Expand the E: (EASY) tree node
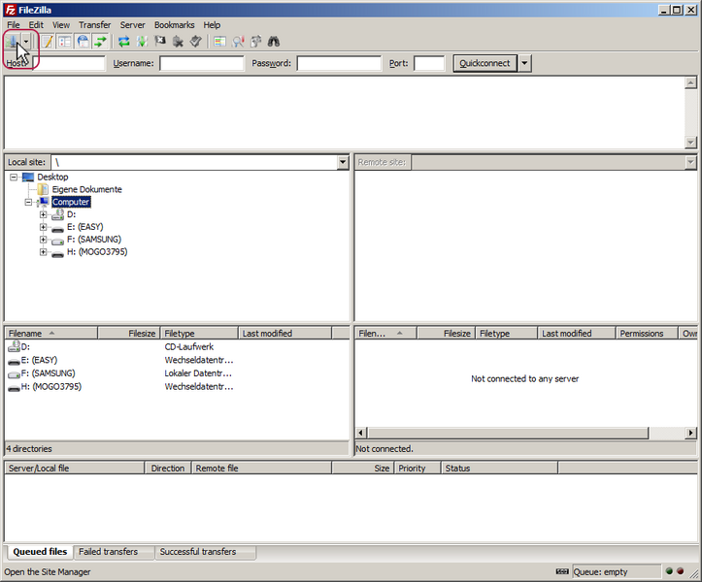The width and height of the screenshot is (702, 582). 43,227
